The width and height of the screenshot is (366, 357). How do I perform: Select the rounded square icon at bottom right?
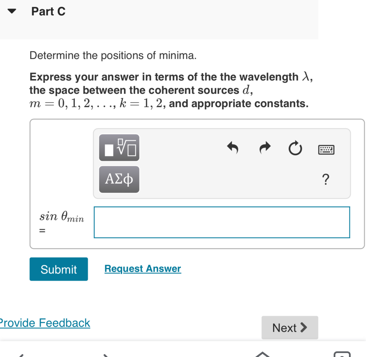[x=342, y=354]
